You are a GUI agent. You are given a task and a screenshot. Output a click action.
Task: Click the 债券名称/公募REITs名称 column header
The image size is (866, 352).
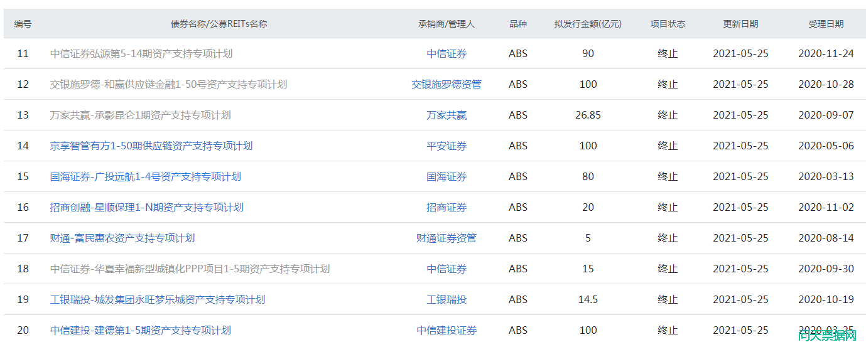[x=219, y=24]
